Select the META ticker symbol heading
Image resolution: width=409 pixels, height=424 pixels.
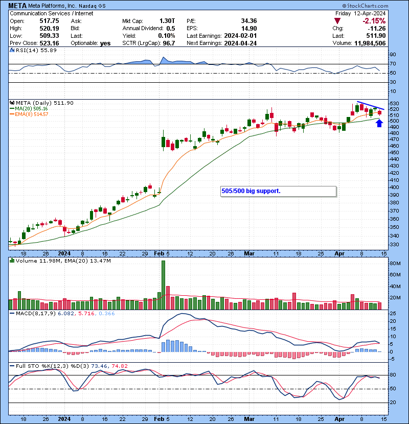click(18, 6)
